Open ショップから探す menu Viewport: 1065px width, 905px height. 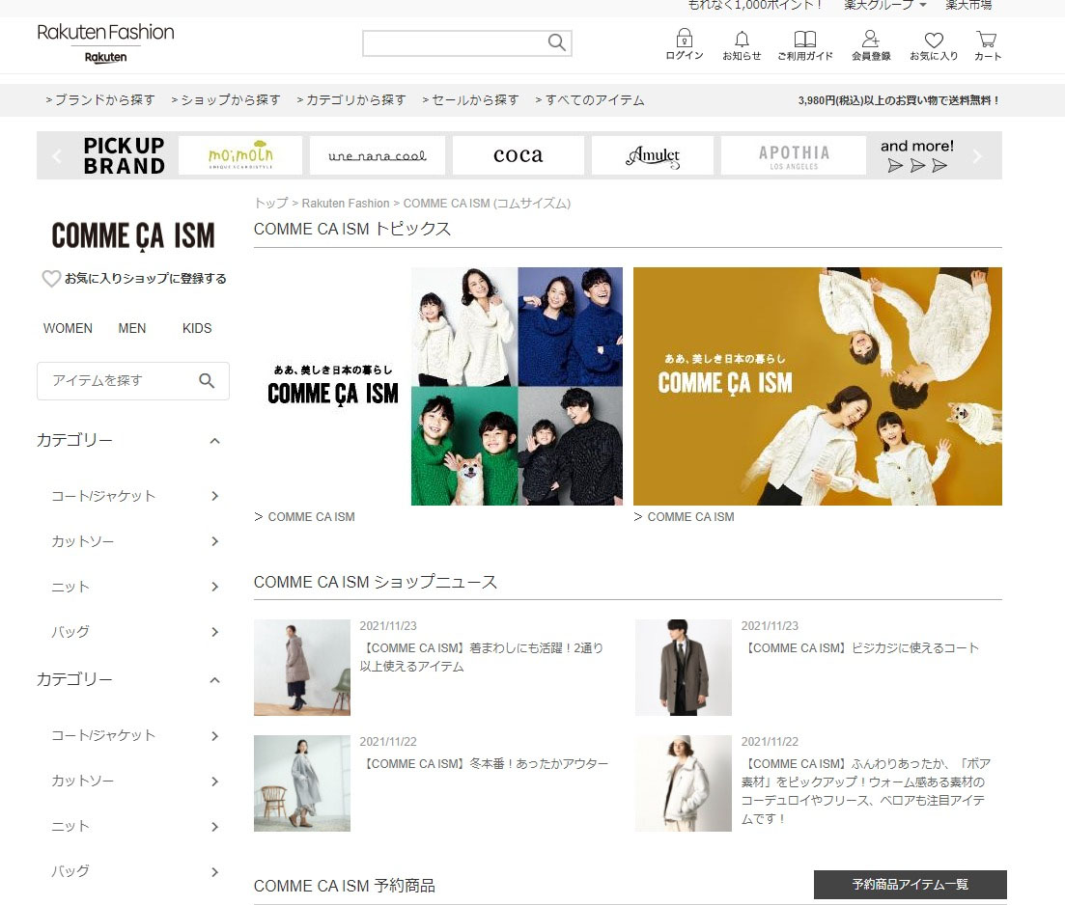226,100
